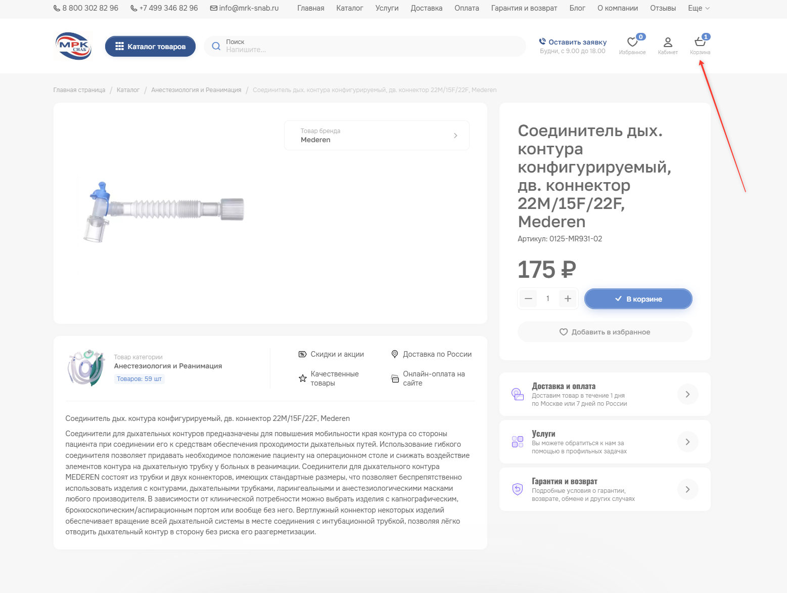Screen dimensions: 787x593
Task: Click the Оставить заявку link
Action: click(x=577, y=42)
